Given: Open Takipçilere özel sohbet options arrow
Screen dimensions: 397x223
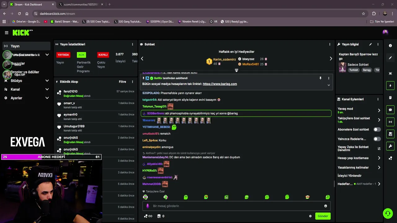Looking at the screenshot, I should tap(379, 120).
